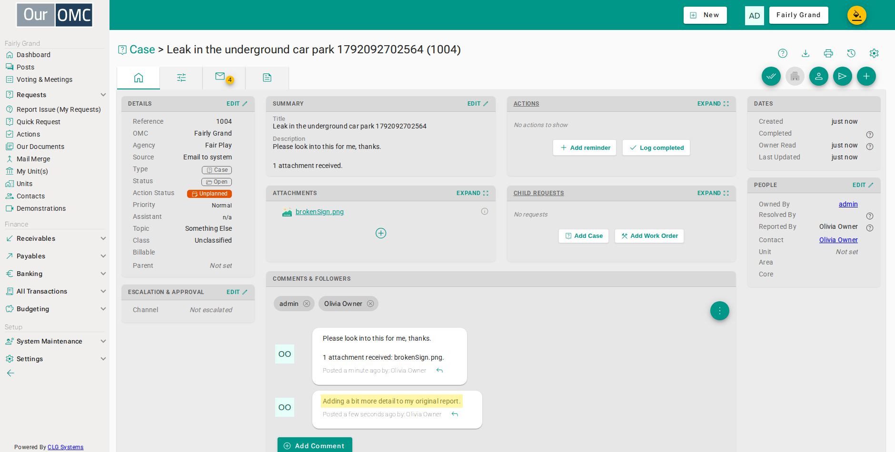Click the person assign round button
Viewport: 895px width, 452px height.
(819, 76)
